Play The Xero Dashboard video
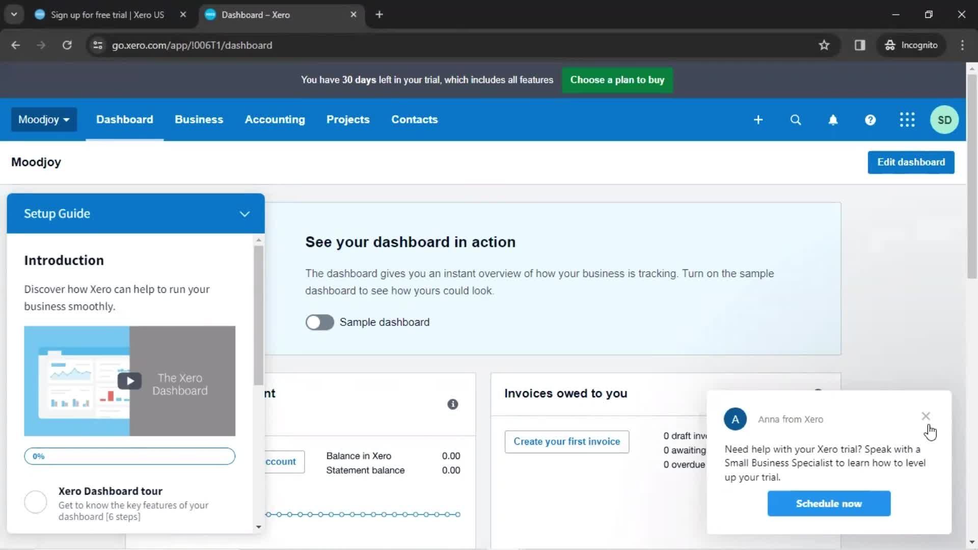Viewport: 978px width, 550px height. click(129, 381)
